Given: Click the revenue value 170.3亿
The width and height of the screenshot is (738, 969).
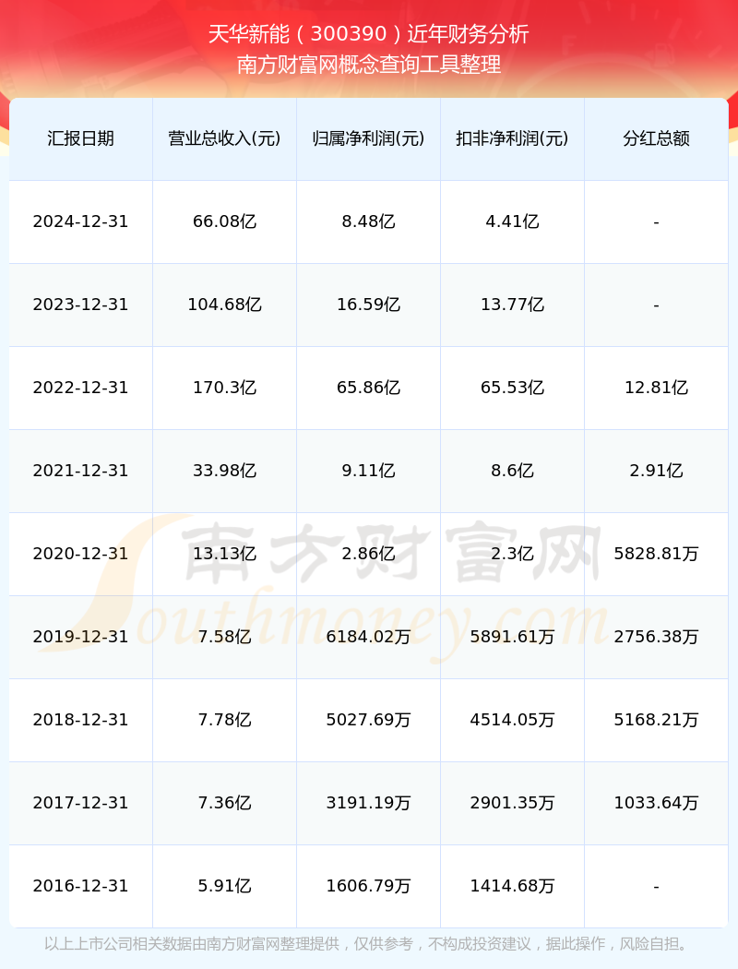Looking at the screenshot, I should coord(225,388).
